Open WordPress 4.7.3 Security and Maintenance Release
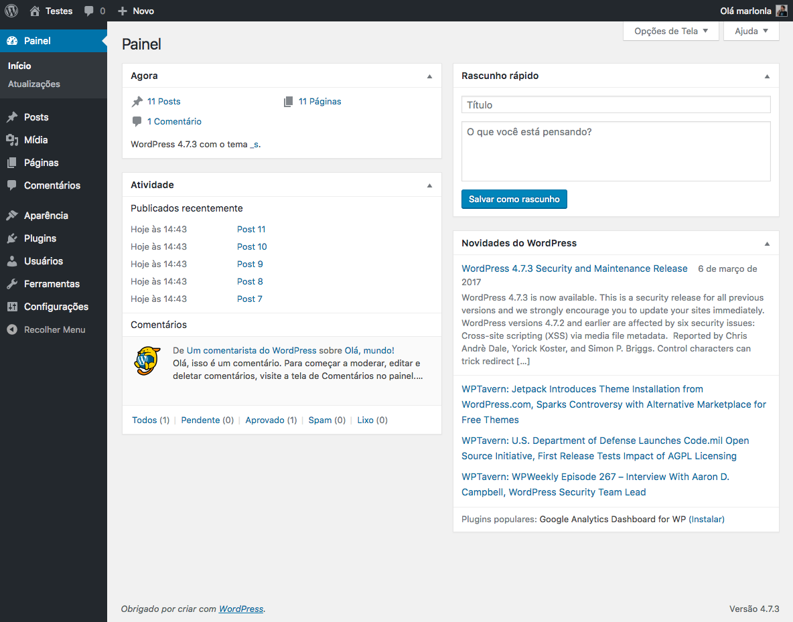The width and height of the screenshot is (793, 622). [x=575, y=268]
